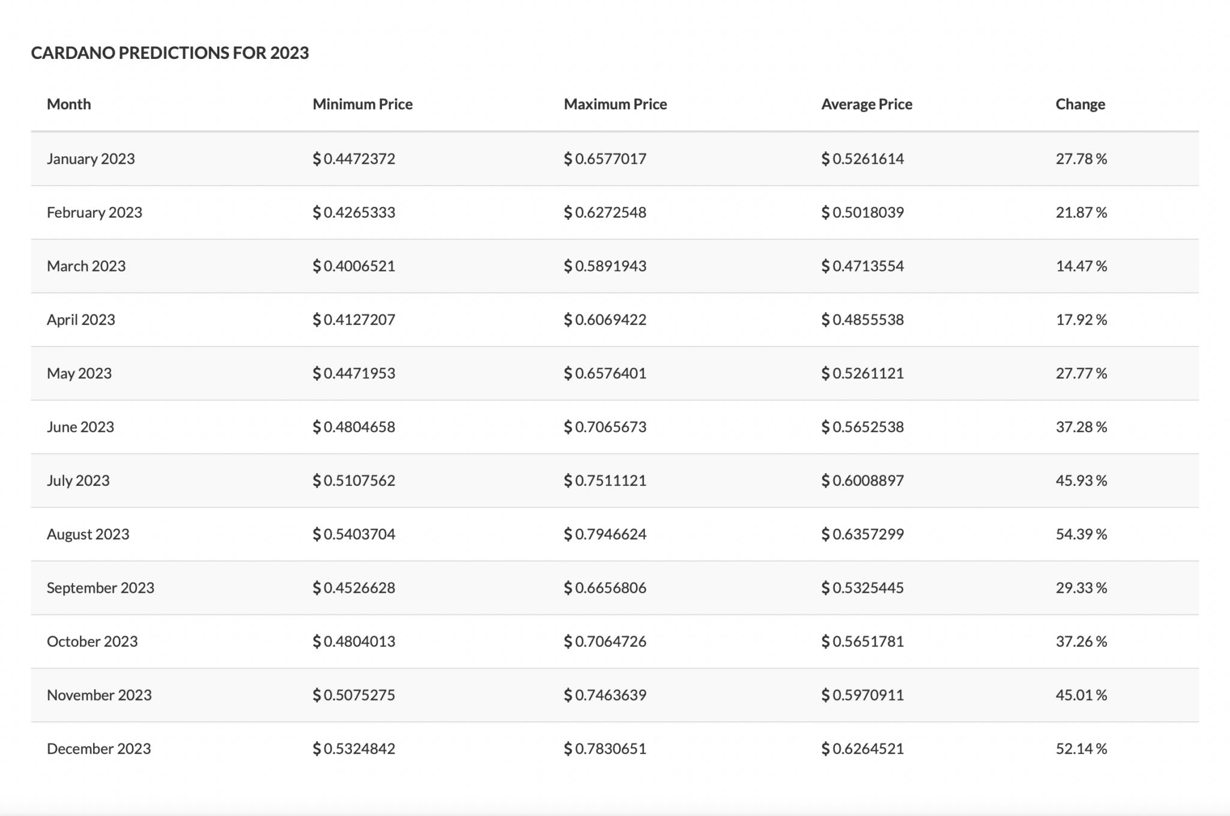Click maximum price value $ 0.6069422
The height and width of the screenshot is (816, 1230).
605,319
